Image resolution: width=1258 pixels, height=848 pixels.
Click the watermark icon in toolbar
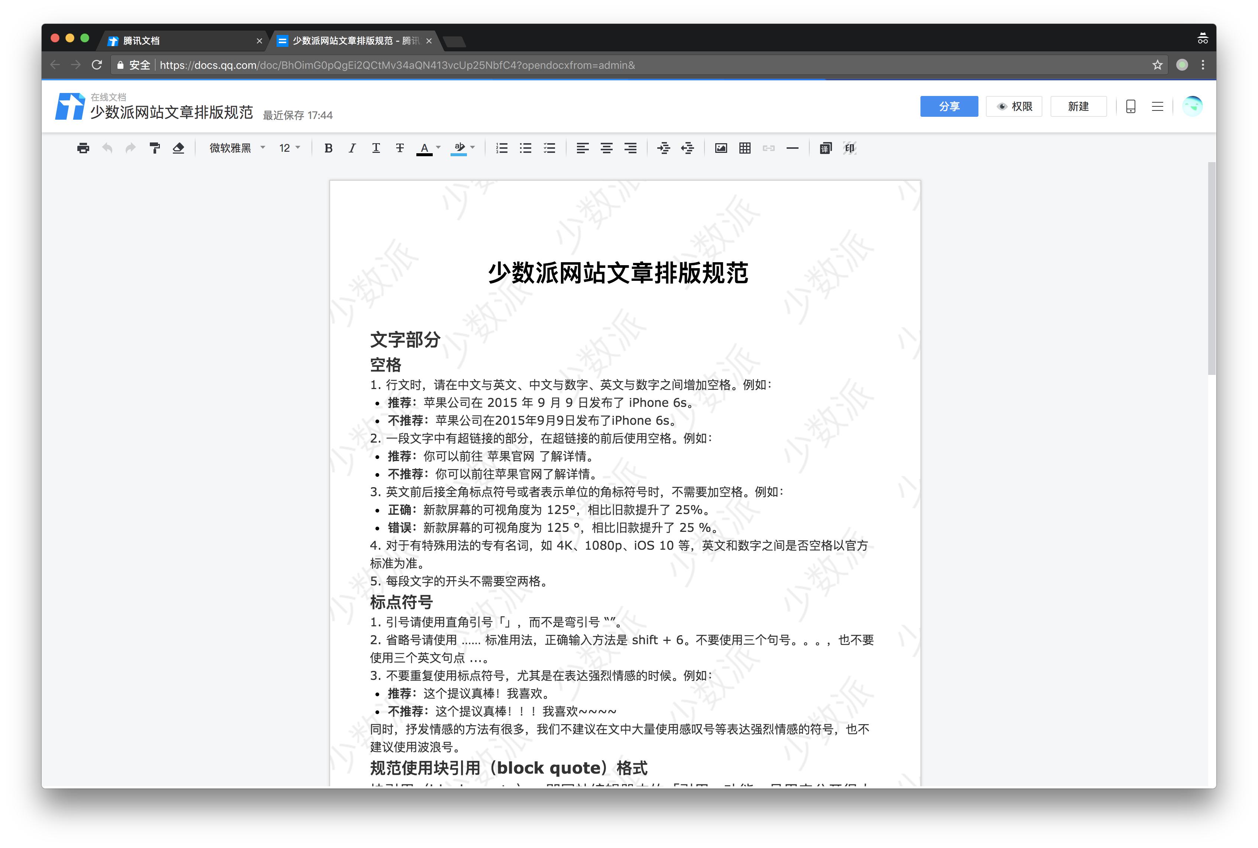coord(849,148)
